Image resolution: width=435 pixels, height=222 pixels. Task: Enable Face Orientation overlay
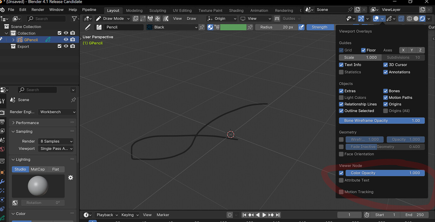pos(341,154)
